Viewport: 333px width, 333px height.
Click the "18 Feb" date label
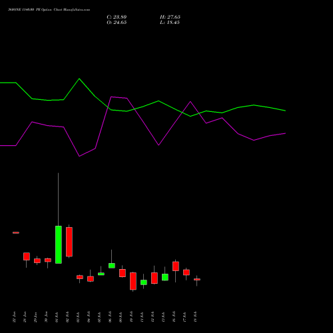click(x=196, y=317)
